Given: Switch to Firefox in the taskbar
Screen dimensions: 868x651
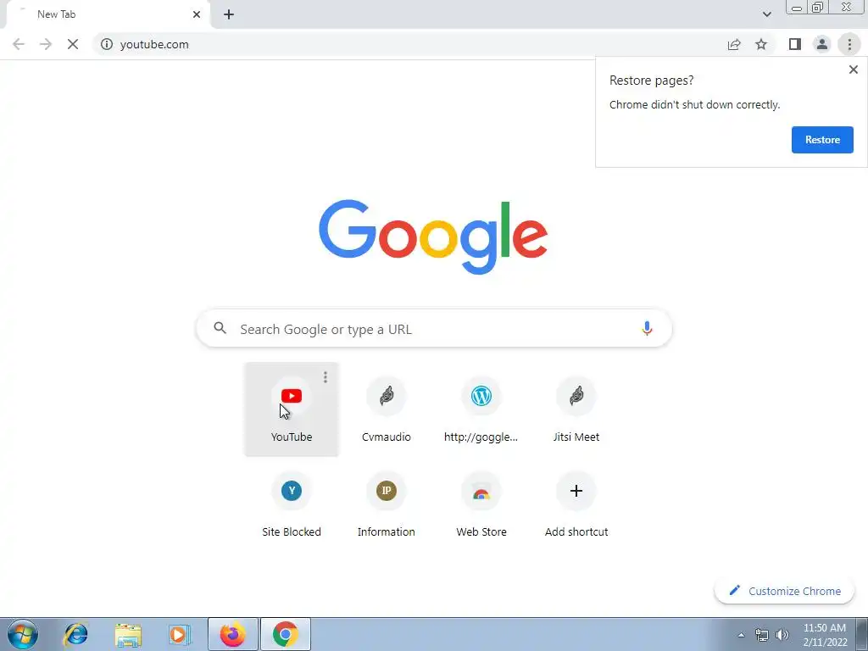Looking at the screenshot, I should tap(232, 634).
